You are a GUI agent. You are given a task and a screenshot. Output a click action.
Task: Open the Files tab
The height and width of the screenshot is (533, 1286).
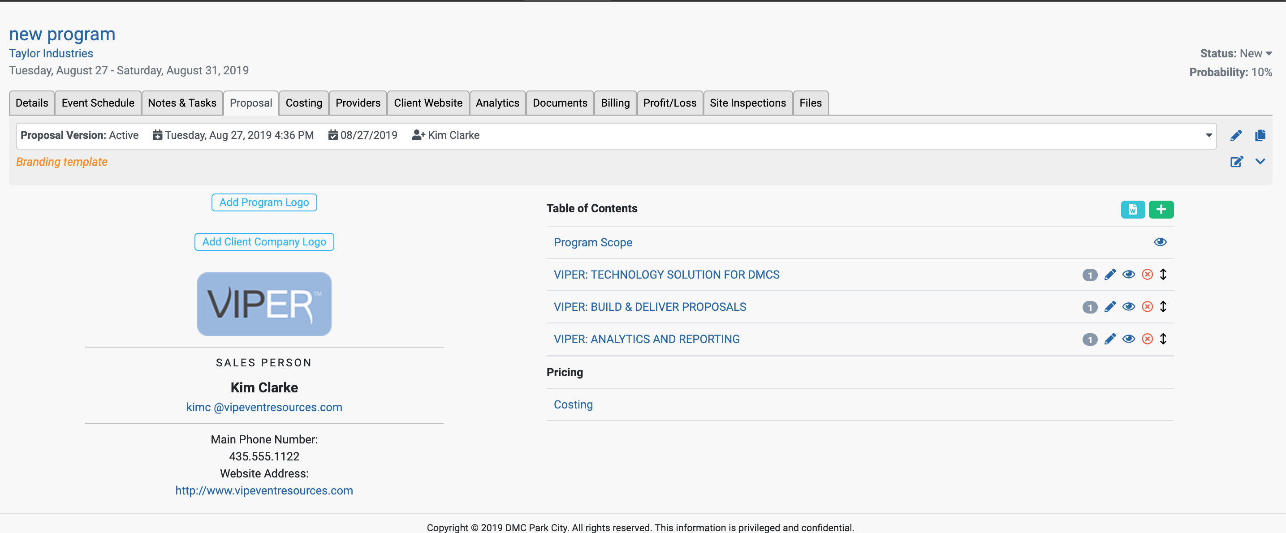pos(810,103)
